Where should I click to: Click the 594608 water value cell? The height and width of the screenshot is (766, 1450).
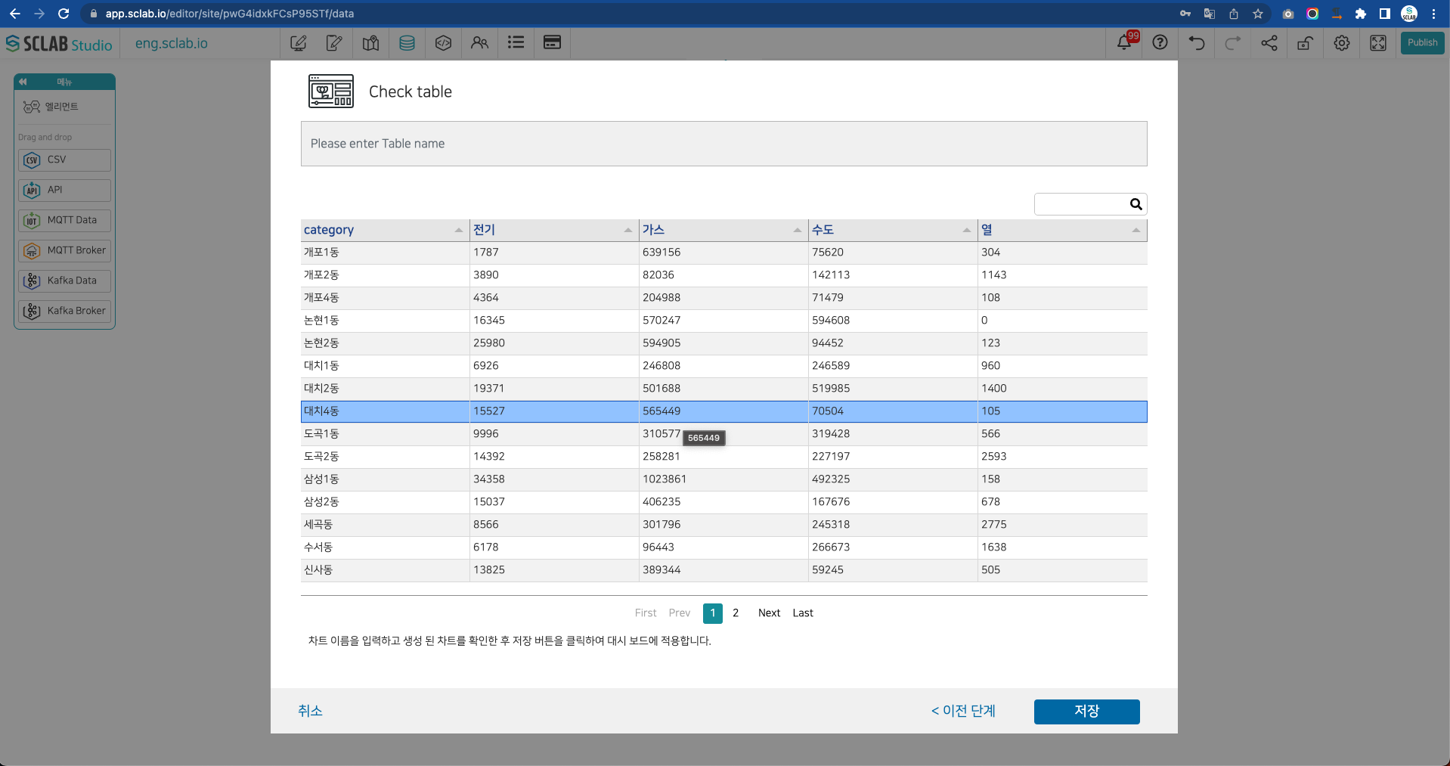[893, 321]
